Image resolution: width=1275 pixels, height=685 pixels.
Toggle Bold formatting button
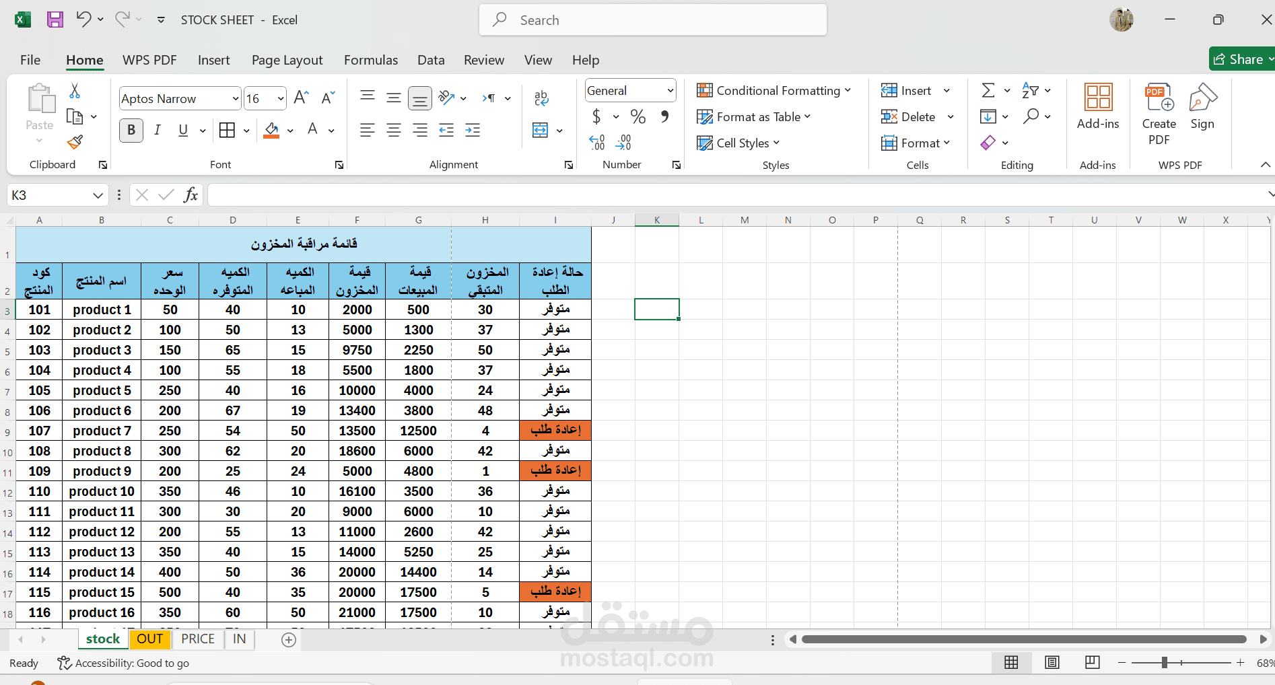[131, 130]
